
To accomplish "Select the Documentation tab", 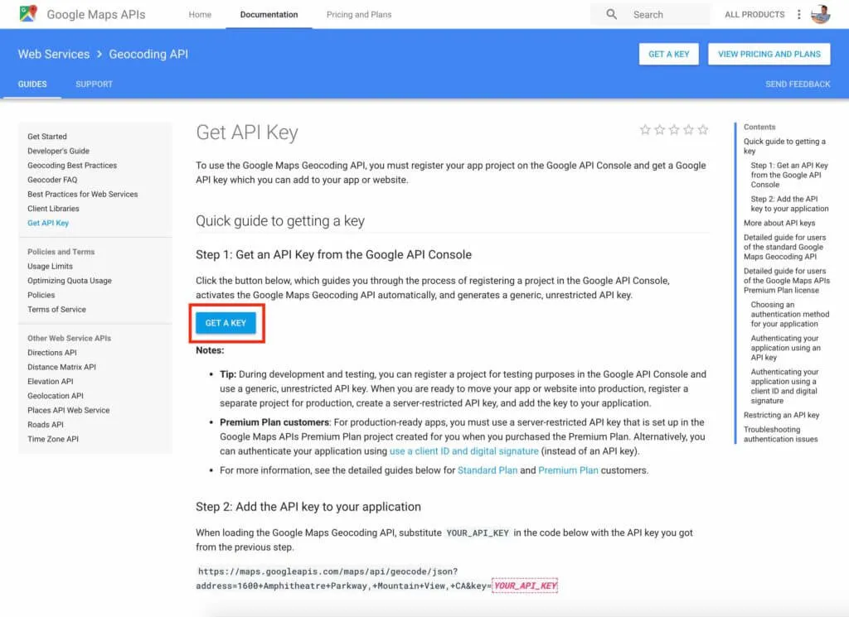I will click(x=269, y=15).
